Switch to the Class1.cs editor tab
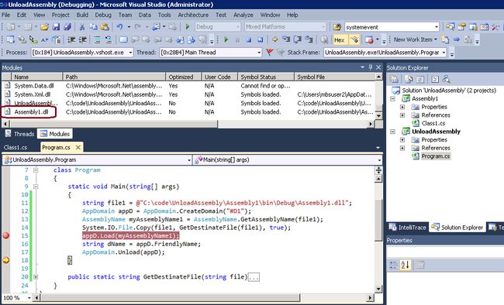Viewport: 504px width, 305px height. pos(16,147)
